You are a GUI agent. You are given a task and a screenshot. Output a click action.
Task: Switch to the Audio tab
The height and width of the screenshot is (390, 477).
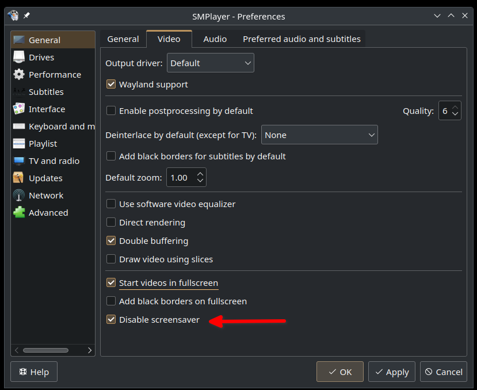(x=215, y=39)
